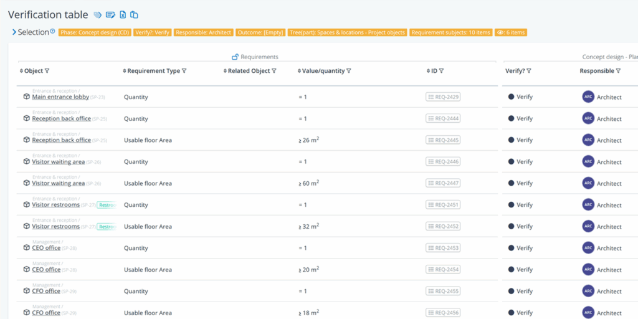Click the 'Phase: Concept design (CD)' filter tag
Screen dimensions: 638x319
tap(94, 32)
